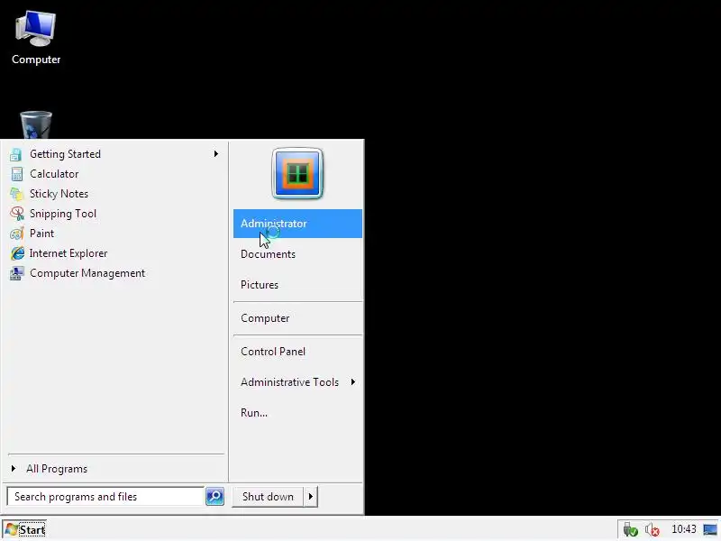The height and width of the screenshot is (541, 721).
Task: Expand the Getting Started submenu arrow
Action: click(215, 153)
